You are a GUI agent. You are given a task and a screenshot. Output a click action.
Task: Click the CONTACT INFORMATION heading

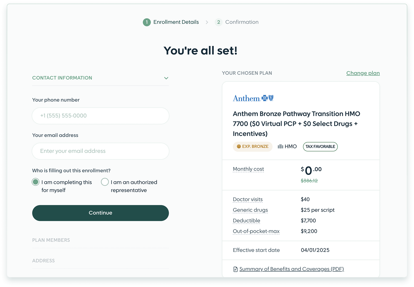62,78
